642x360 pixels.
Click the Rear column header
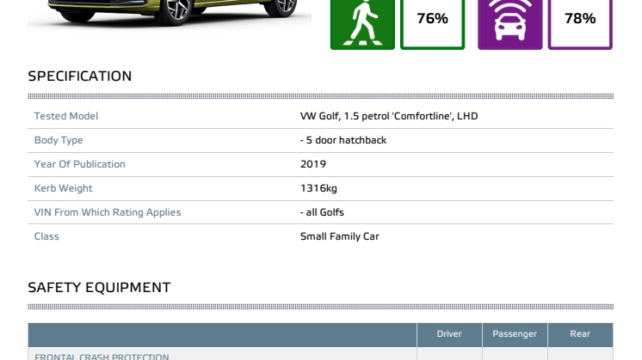point(580,334)
